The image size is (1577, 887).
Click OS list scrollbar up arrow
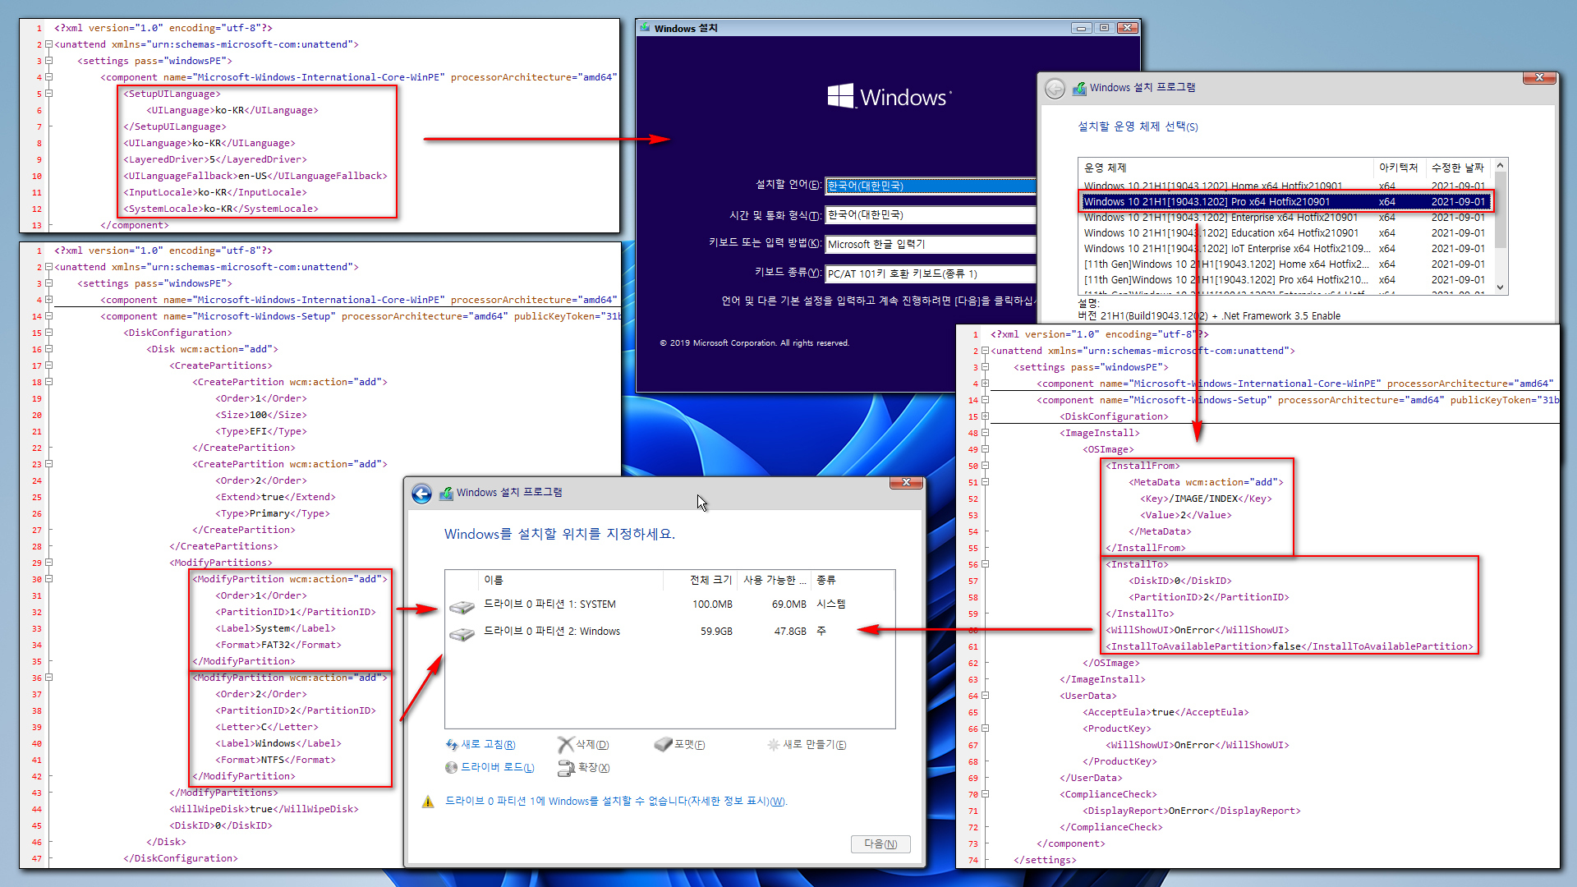point(1500,165)
